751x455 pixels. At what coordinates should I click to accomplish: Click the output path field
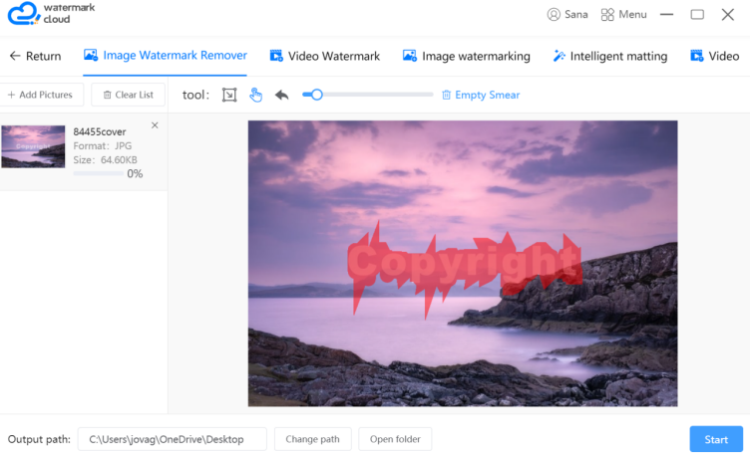[x=173, y=439]
